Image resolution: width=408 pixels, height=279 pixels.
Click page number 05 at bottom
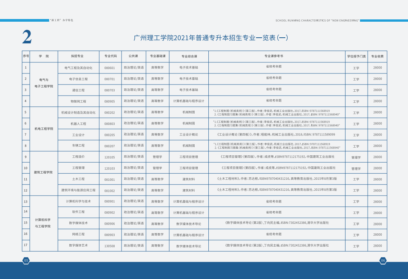click(26, 260)
